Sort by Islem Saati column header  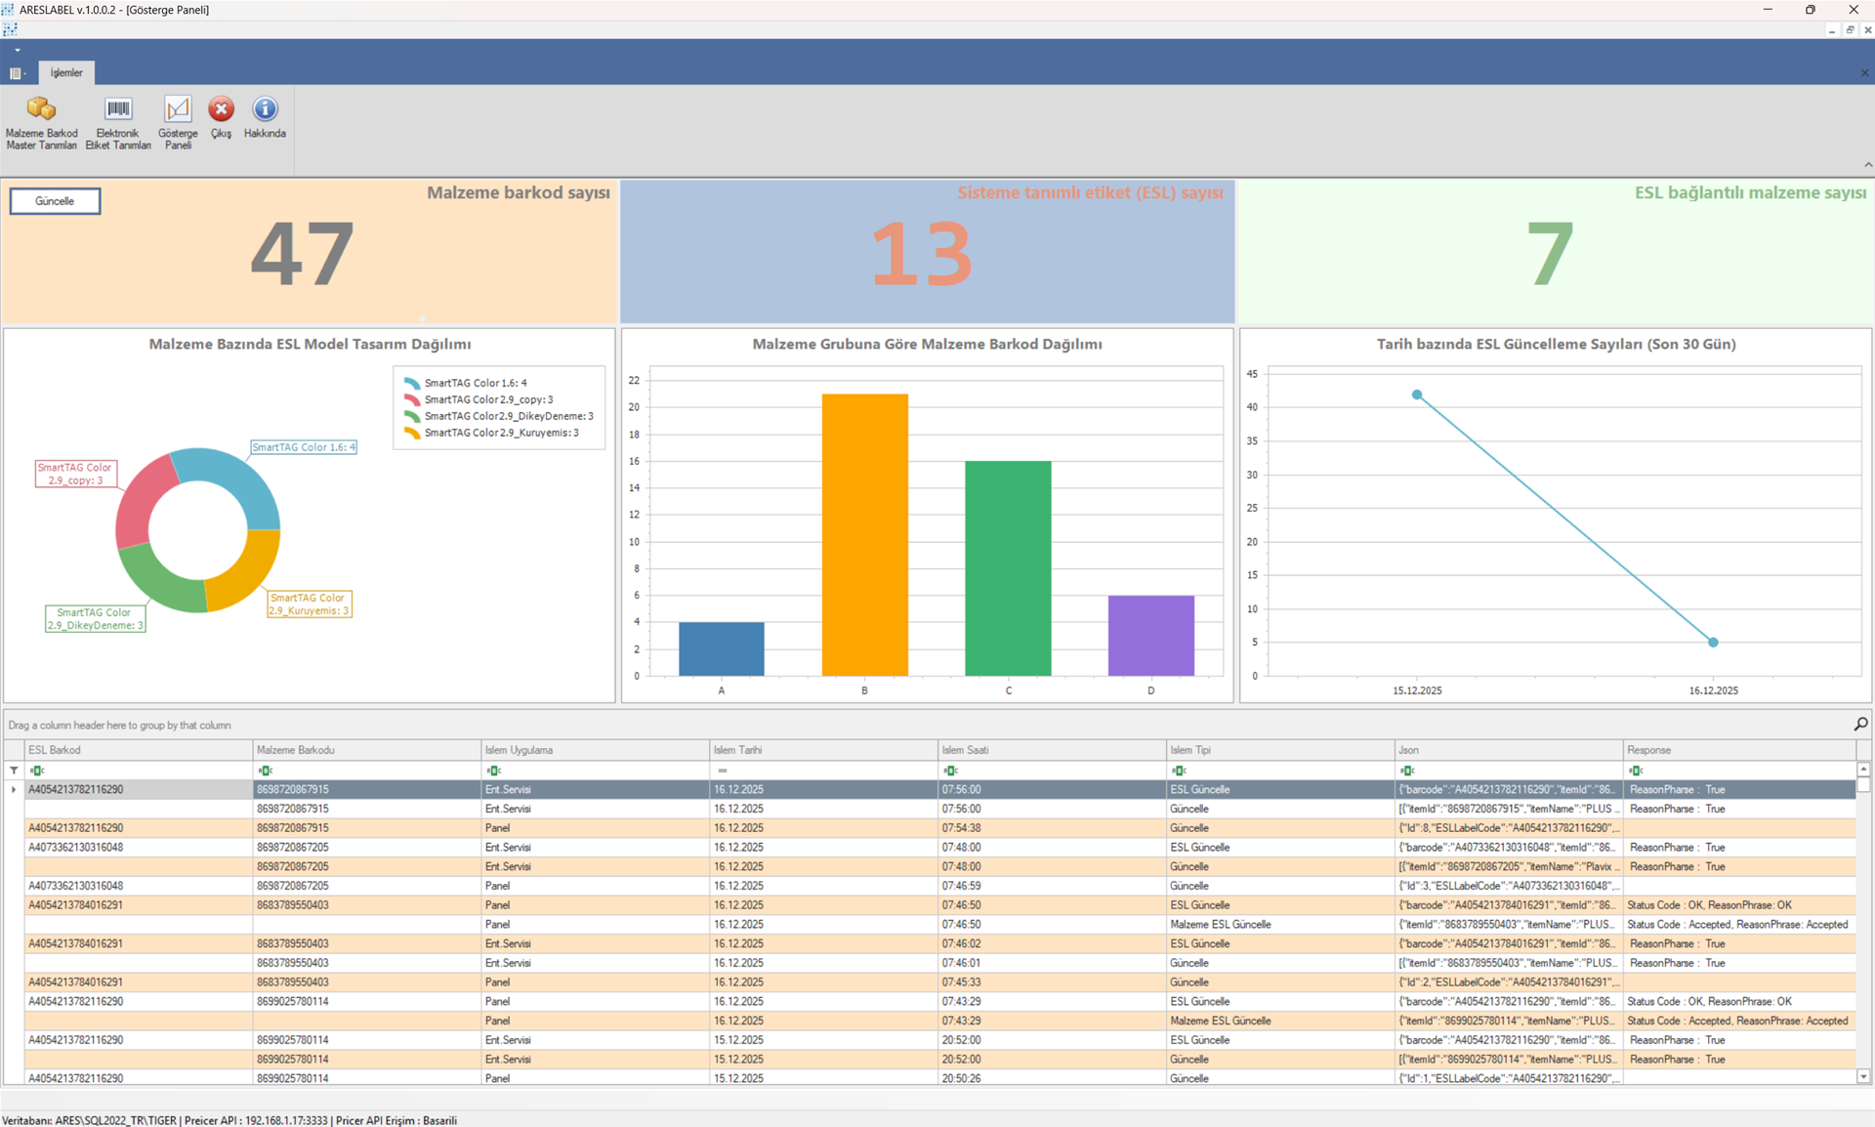[x=1051, y=750]
